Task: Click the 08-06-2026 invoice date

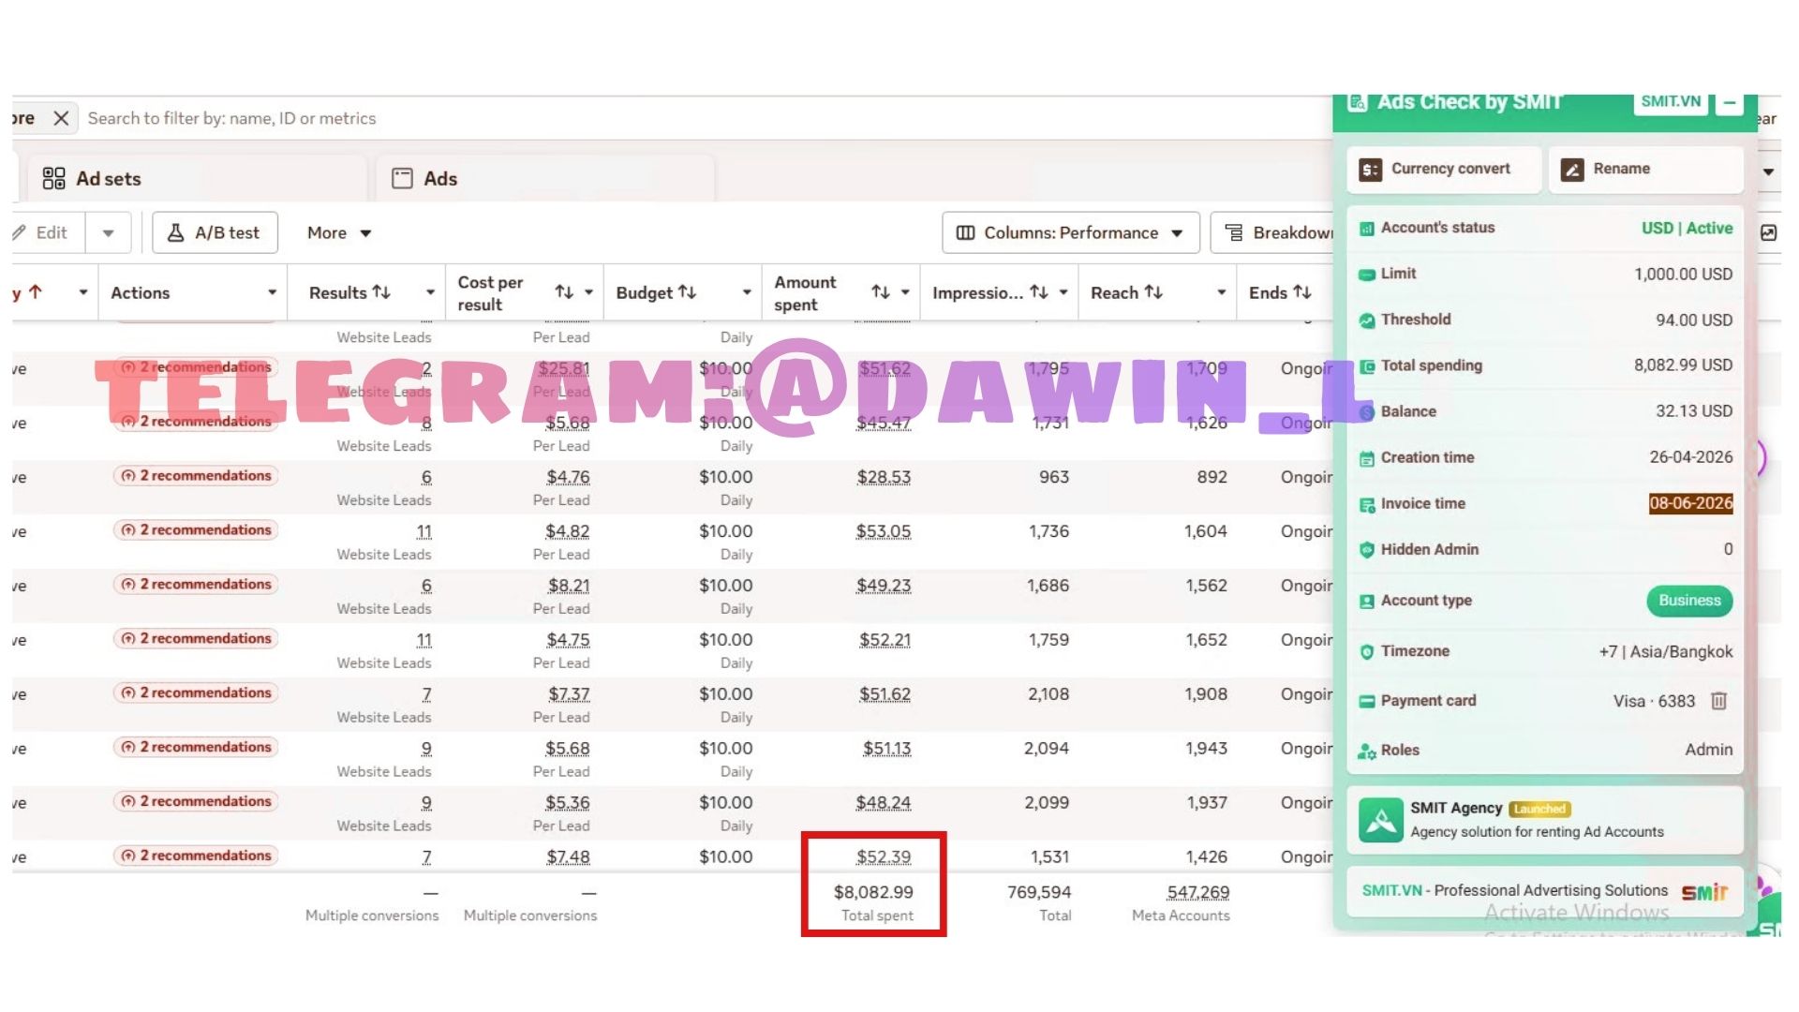Action: pos(1690,503)
